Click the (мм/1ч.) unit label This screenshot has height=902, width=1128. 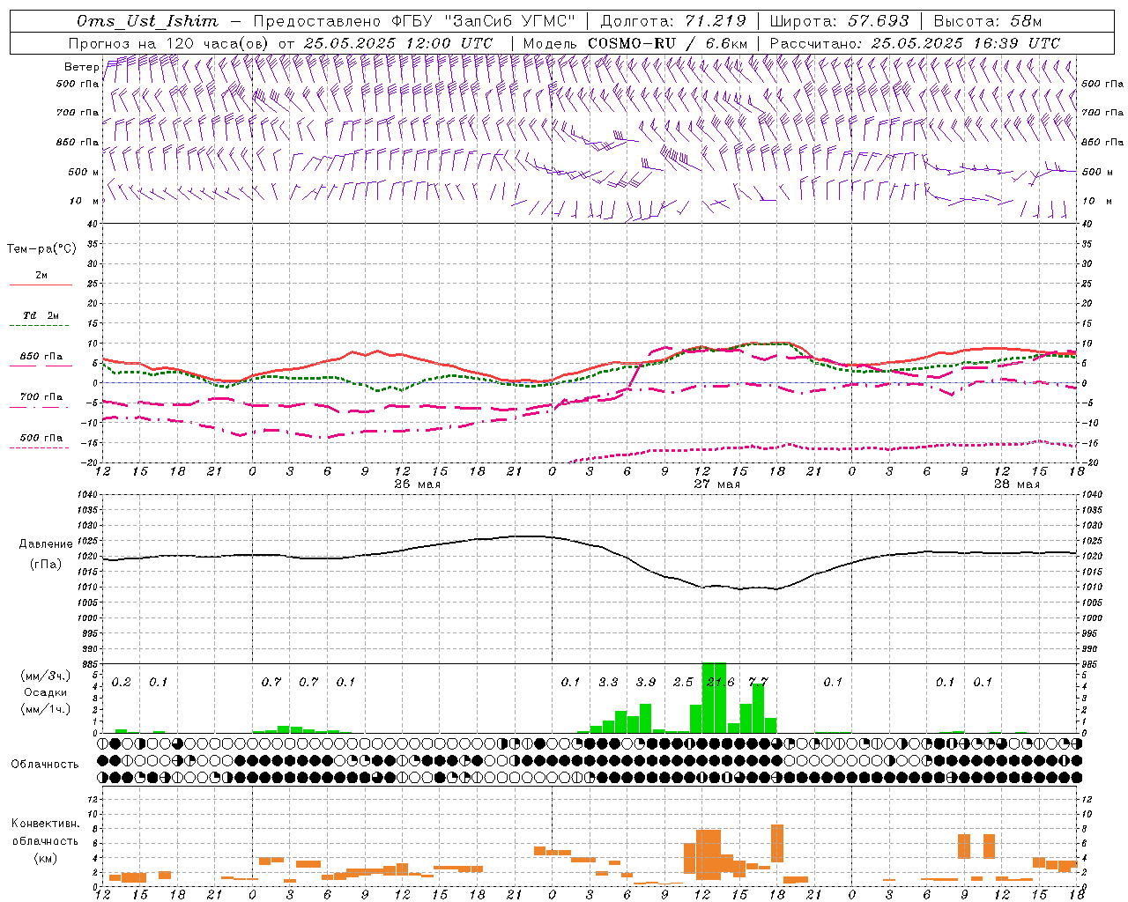[x=46, y=709]
